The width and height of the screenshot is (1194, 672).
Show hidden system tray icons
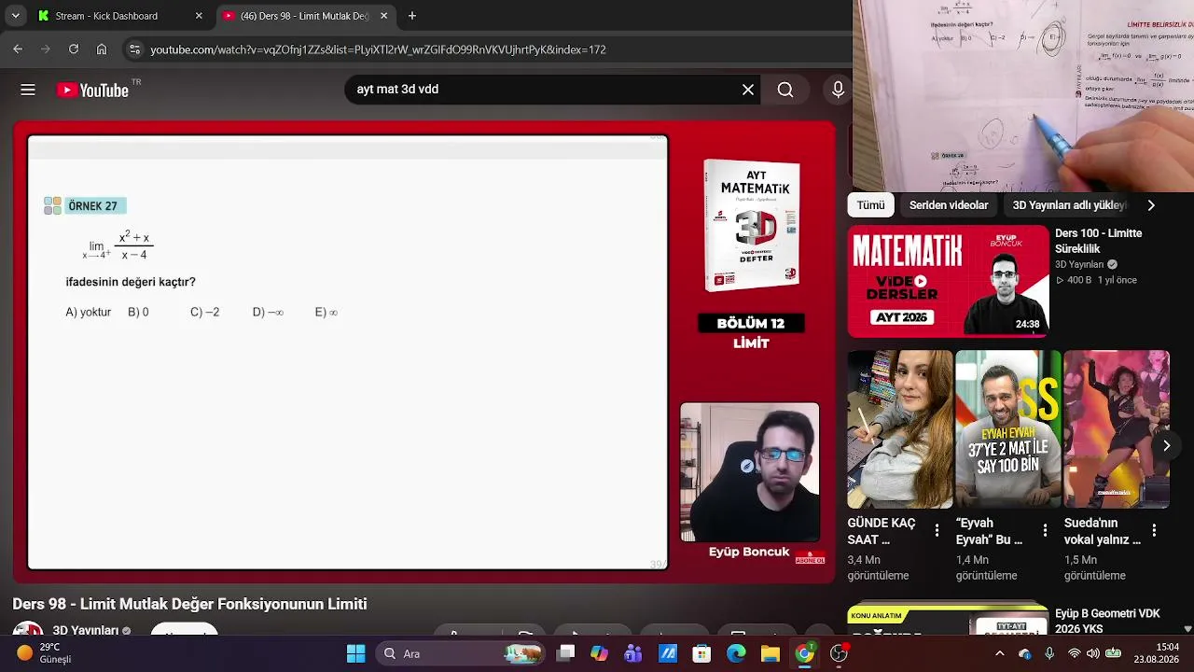tap(1000, 653)
